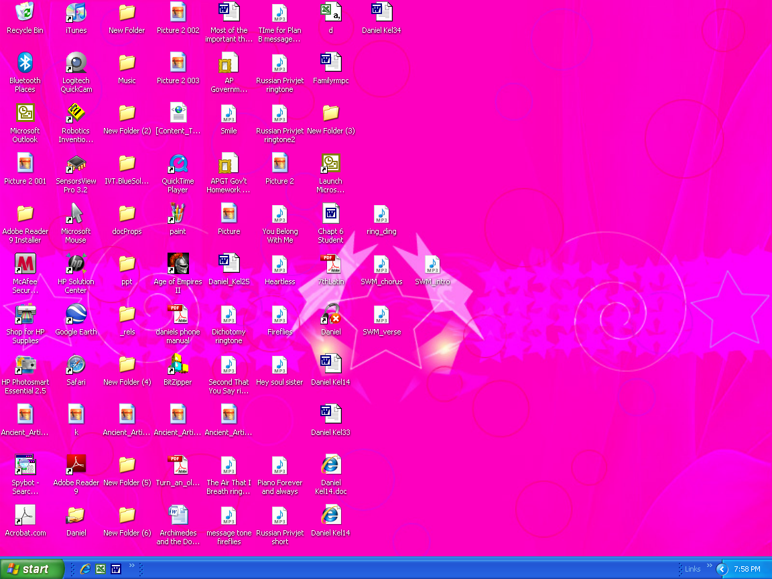Expand the Quick Launch overflow chevron
Image resolution: width=772 pixels, height=579 pixels.
click(131, 565)
